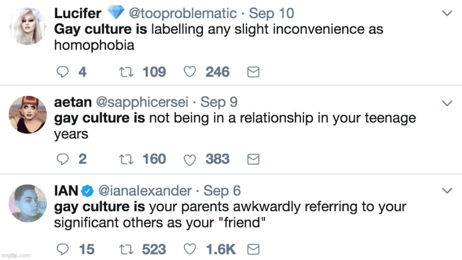
Task: Open IAN's profile picture
Action: click(x=28, y=203)
